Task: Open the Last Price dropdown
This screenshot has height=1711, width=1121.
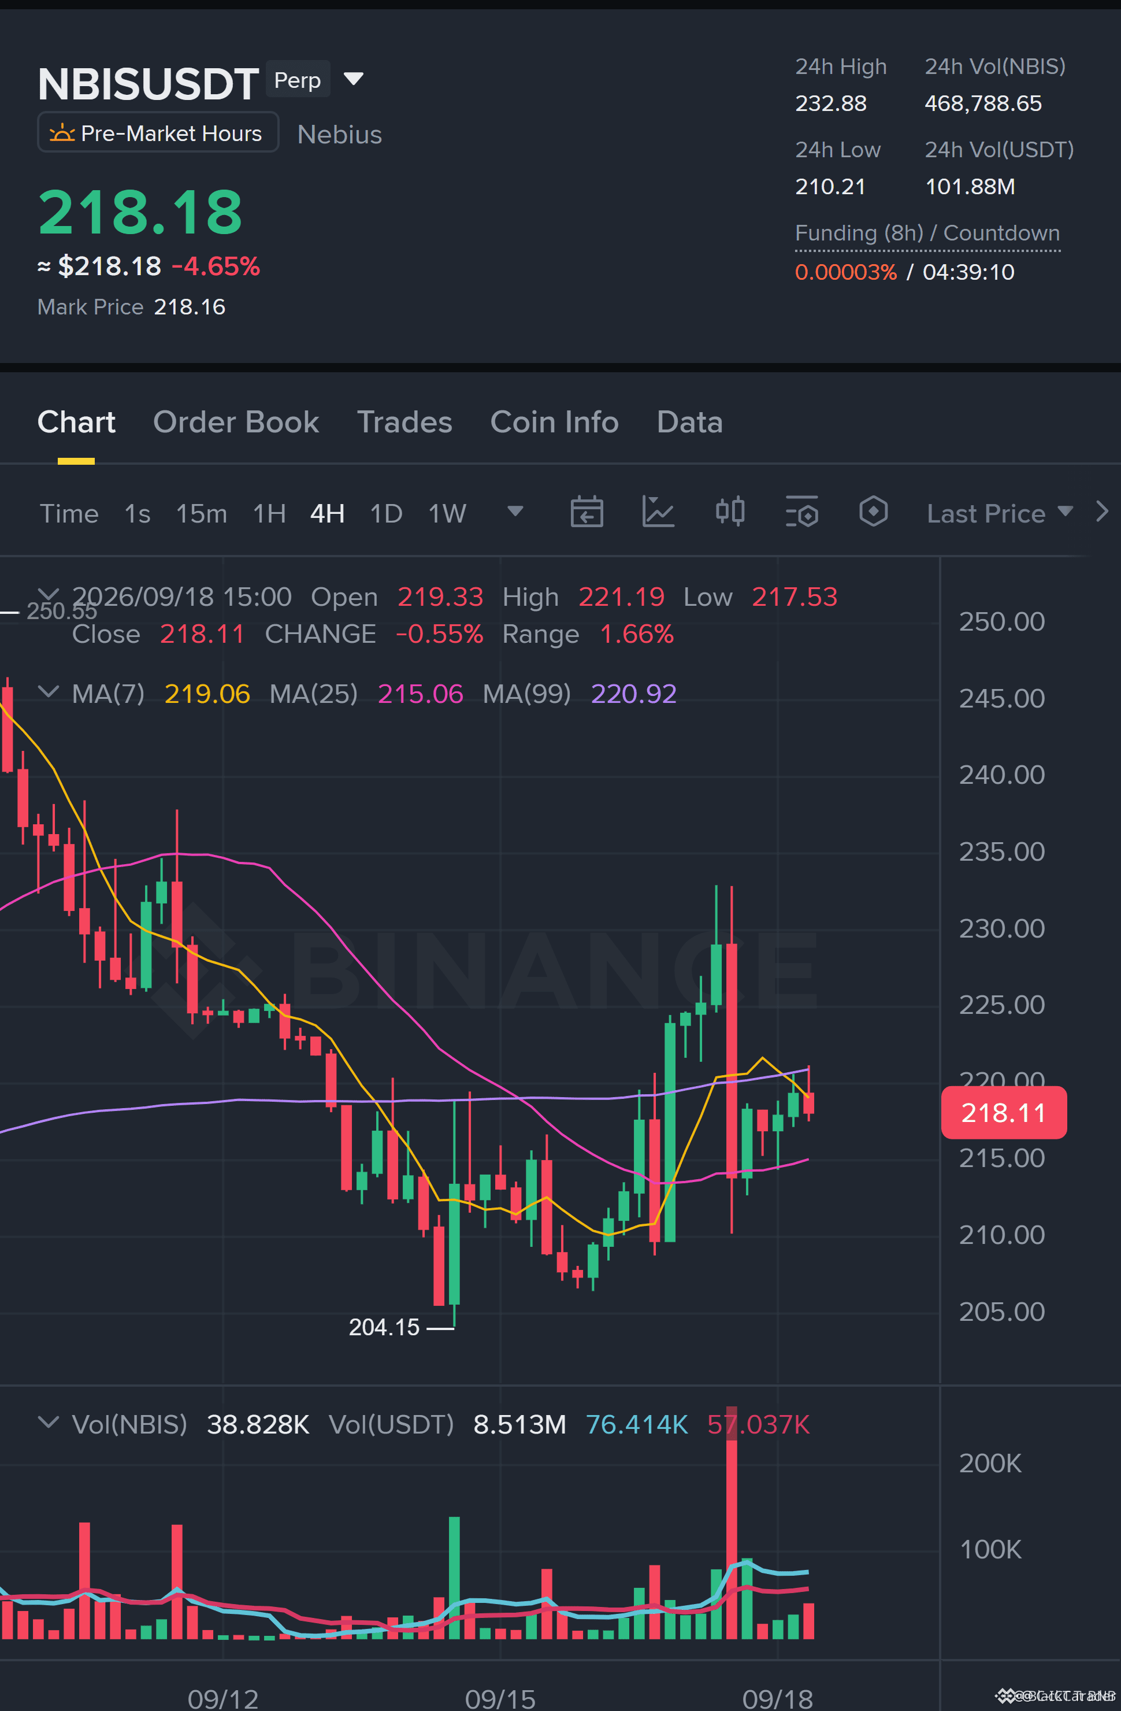Action: (x=1000, y=513)
